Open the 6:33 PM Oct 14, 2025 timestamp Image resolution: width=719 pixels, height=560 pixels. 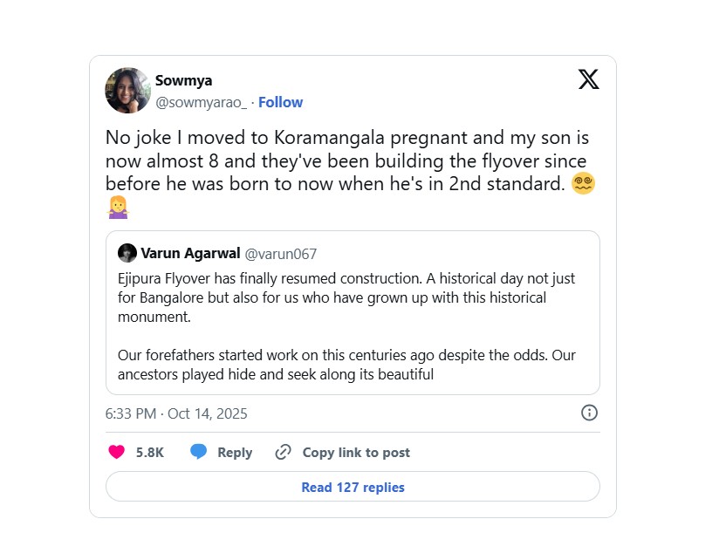[x=176, y=413]
